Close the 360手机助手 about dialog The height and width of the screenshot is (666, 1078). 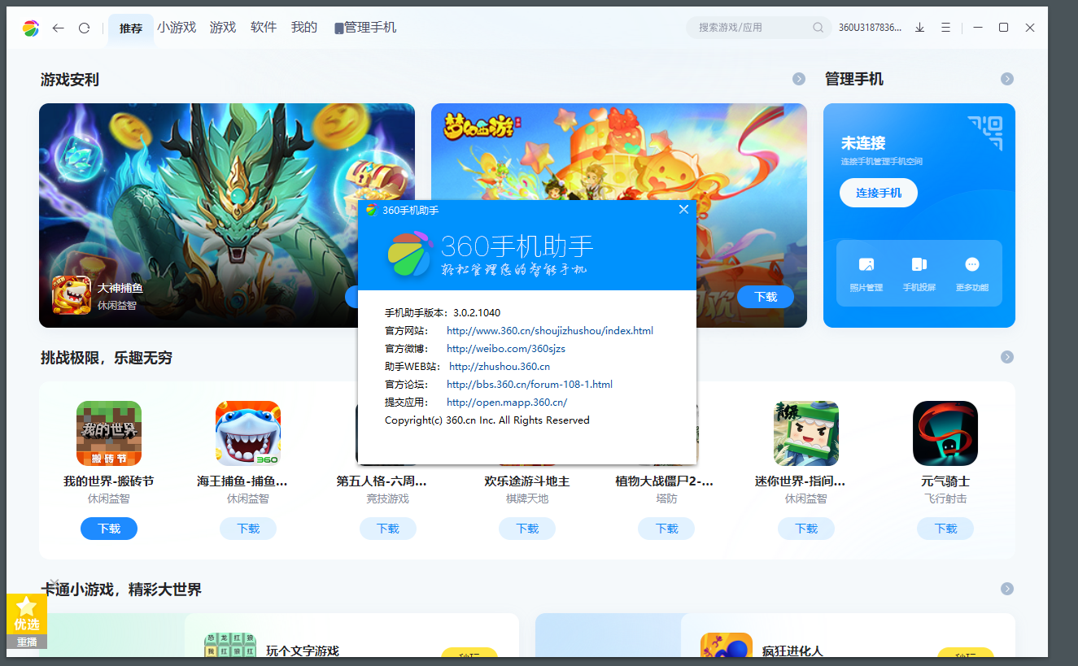click(683, 210)
